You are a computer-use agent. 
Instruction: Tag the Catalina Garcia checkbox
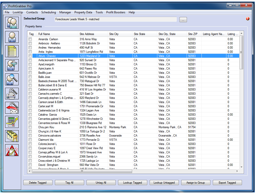tap(30, 115)
